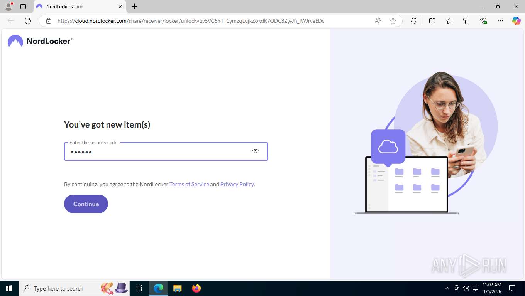Open the Privacy Policy link
This screenshot has height=296, width=525.
[x=237, y=184]
